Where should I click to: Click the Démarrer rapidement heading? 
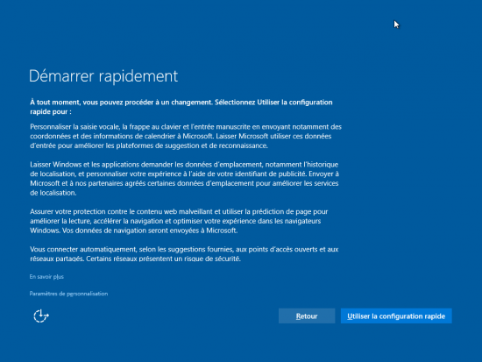103,76
